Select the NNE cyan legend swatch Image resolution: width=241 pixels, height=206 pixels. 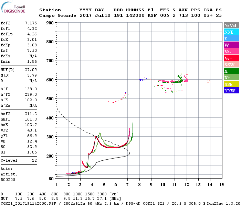(x=231, y=32)
